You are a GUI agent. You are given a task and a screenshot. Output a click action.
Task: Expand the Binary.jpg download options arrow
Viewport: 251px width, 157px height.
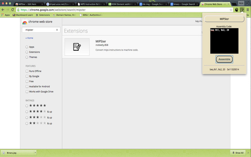[x=35, y=153]
